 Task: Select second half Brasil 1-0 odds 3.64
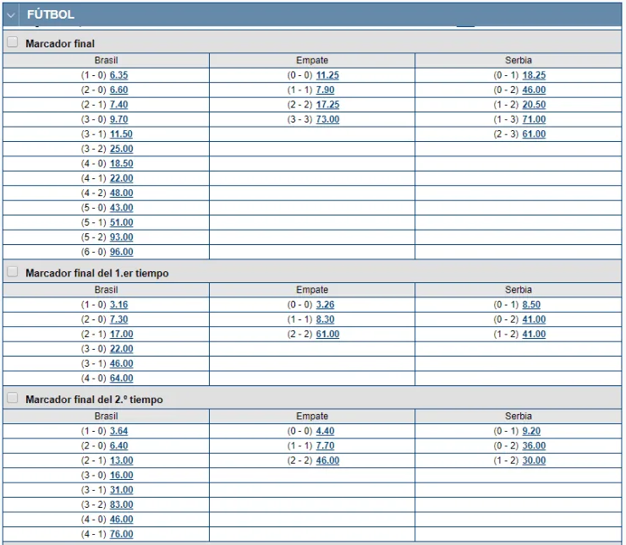[118, 431]
